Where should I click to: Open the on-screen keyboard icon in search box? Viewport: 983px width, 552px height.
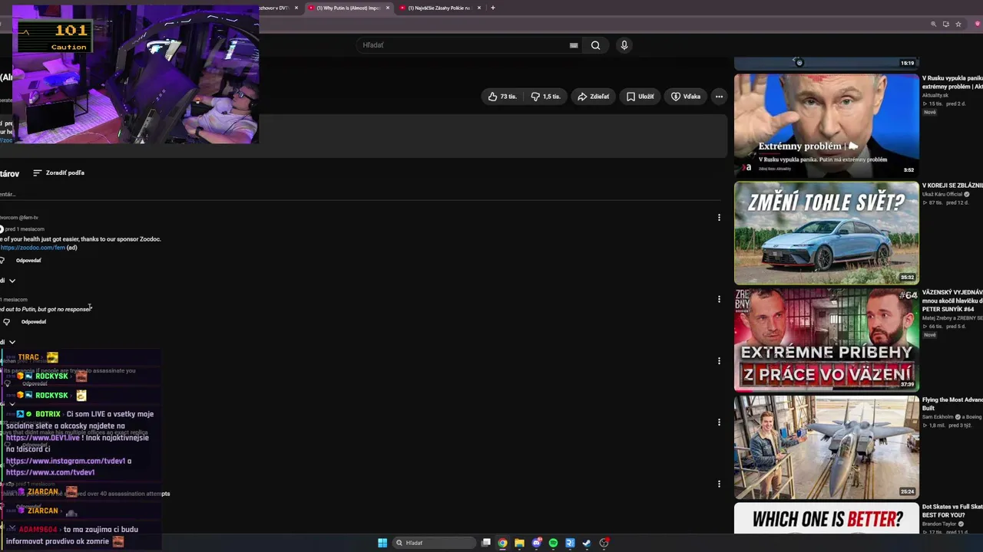[x=574, y=45]
